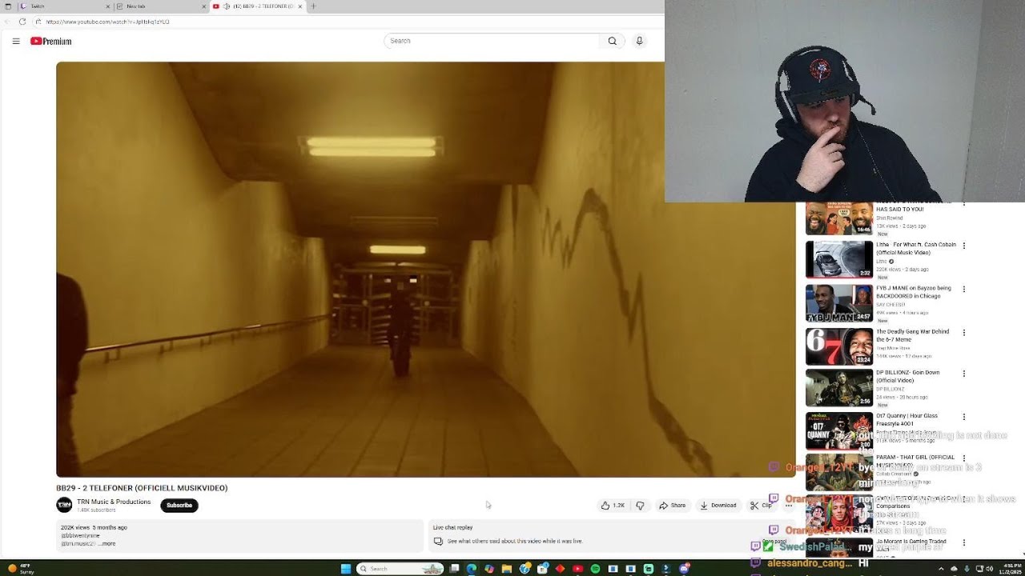Click the browser address bar URL
Screen dimensions: 1025x576
(x=107, y=22)
